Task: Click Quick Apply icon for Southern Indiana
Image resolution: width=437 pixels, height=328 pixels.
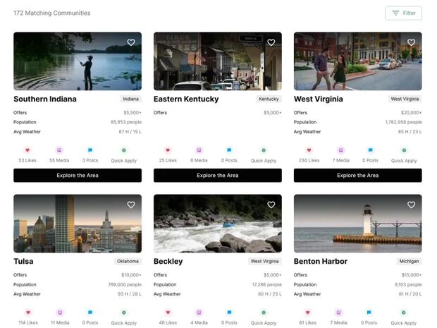Action: click(x=123, y=150)
